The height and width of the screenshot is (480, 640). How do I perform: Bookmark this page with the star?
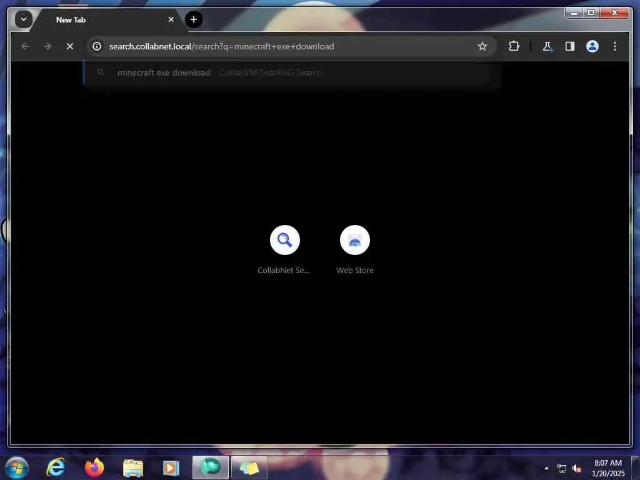[482, 46]
